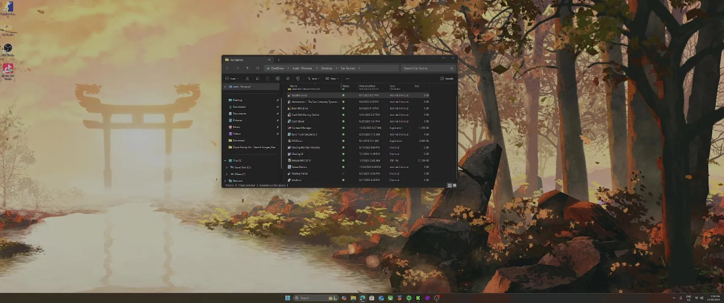Click chevron after OneDrive in address bar
This screenshot has width=724, height=303.
(x=288, y=68)
